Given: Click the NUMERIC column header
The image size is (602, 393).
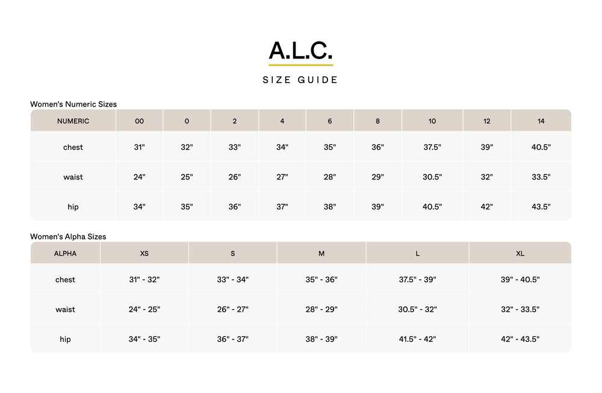Looking at the screenshot, I should (73, 121).
